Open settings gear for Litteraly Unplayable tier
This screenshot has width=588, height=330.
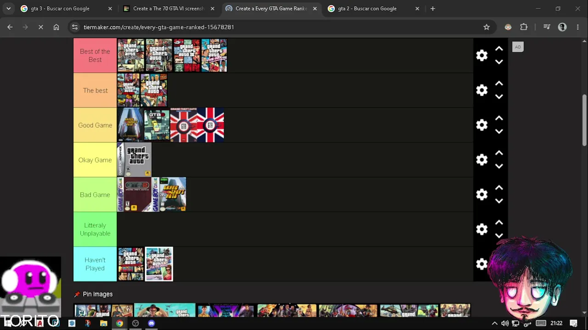tap(481, 229)
